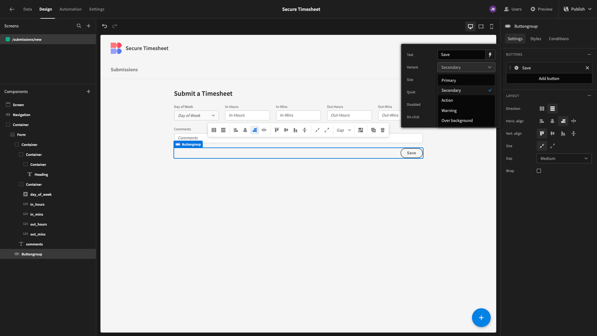This screenshot has height=336, width=597.
Task: Open the Gap Medium dropdown
Action: (x=564, y=158)
